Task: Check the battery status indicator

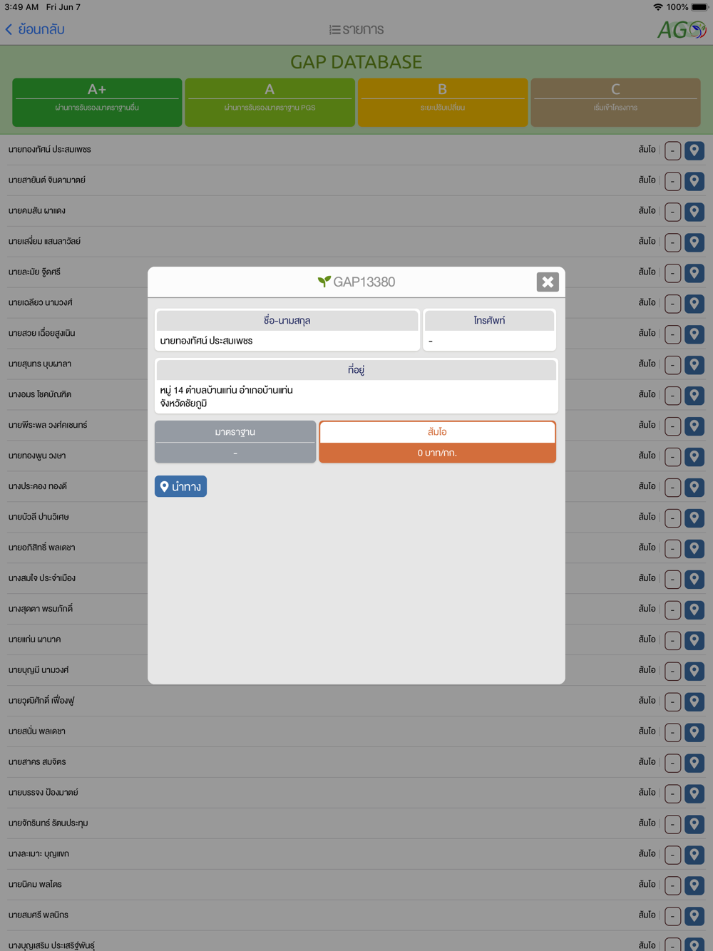Action: tap(699, 7)
